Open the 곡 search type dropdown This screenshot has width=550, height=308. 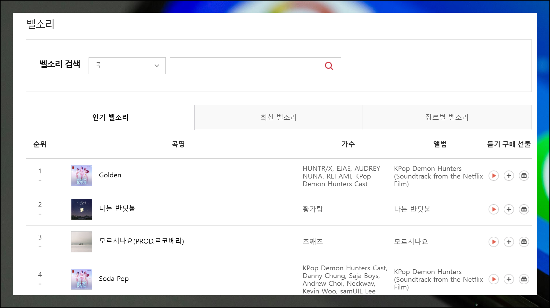point(127,66)
